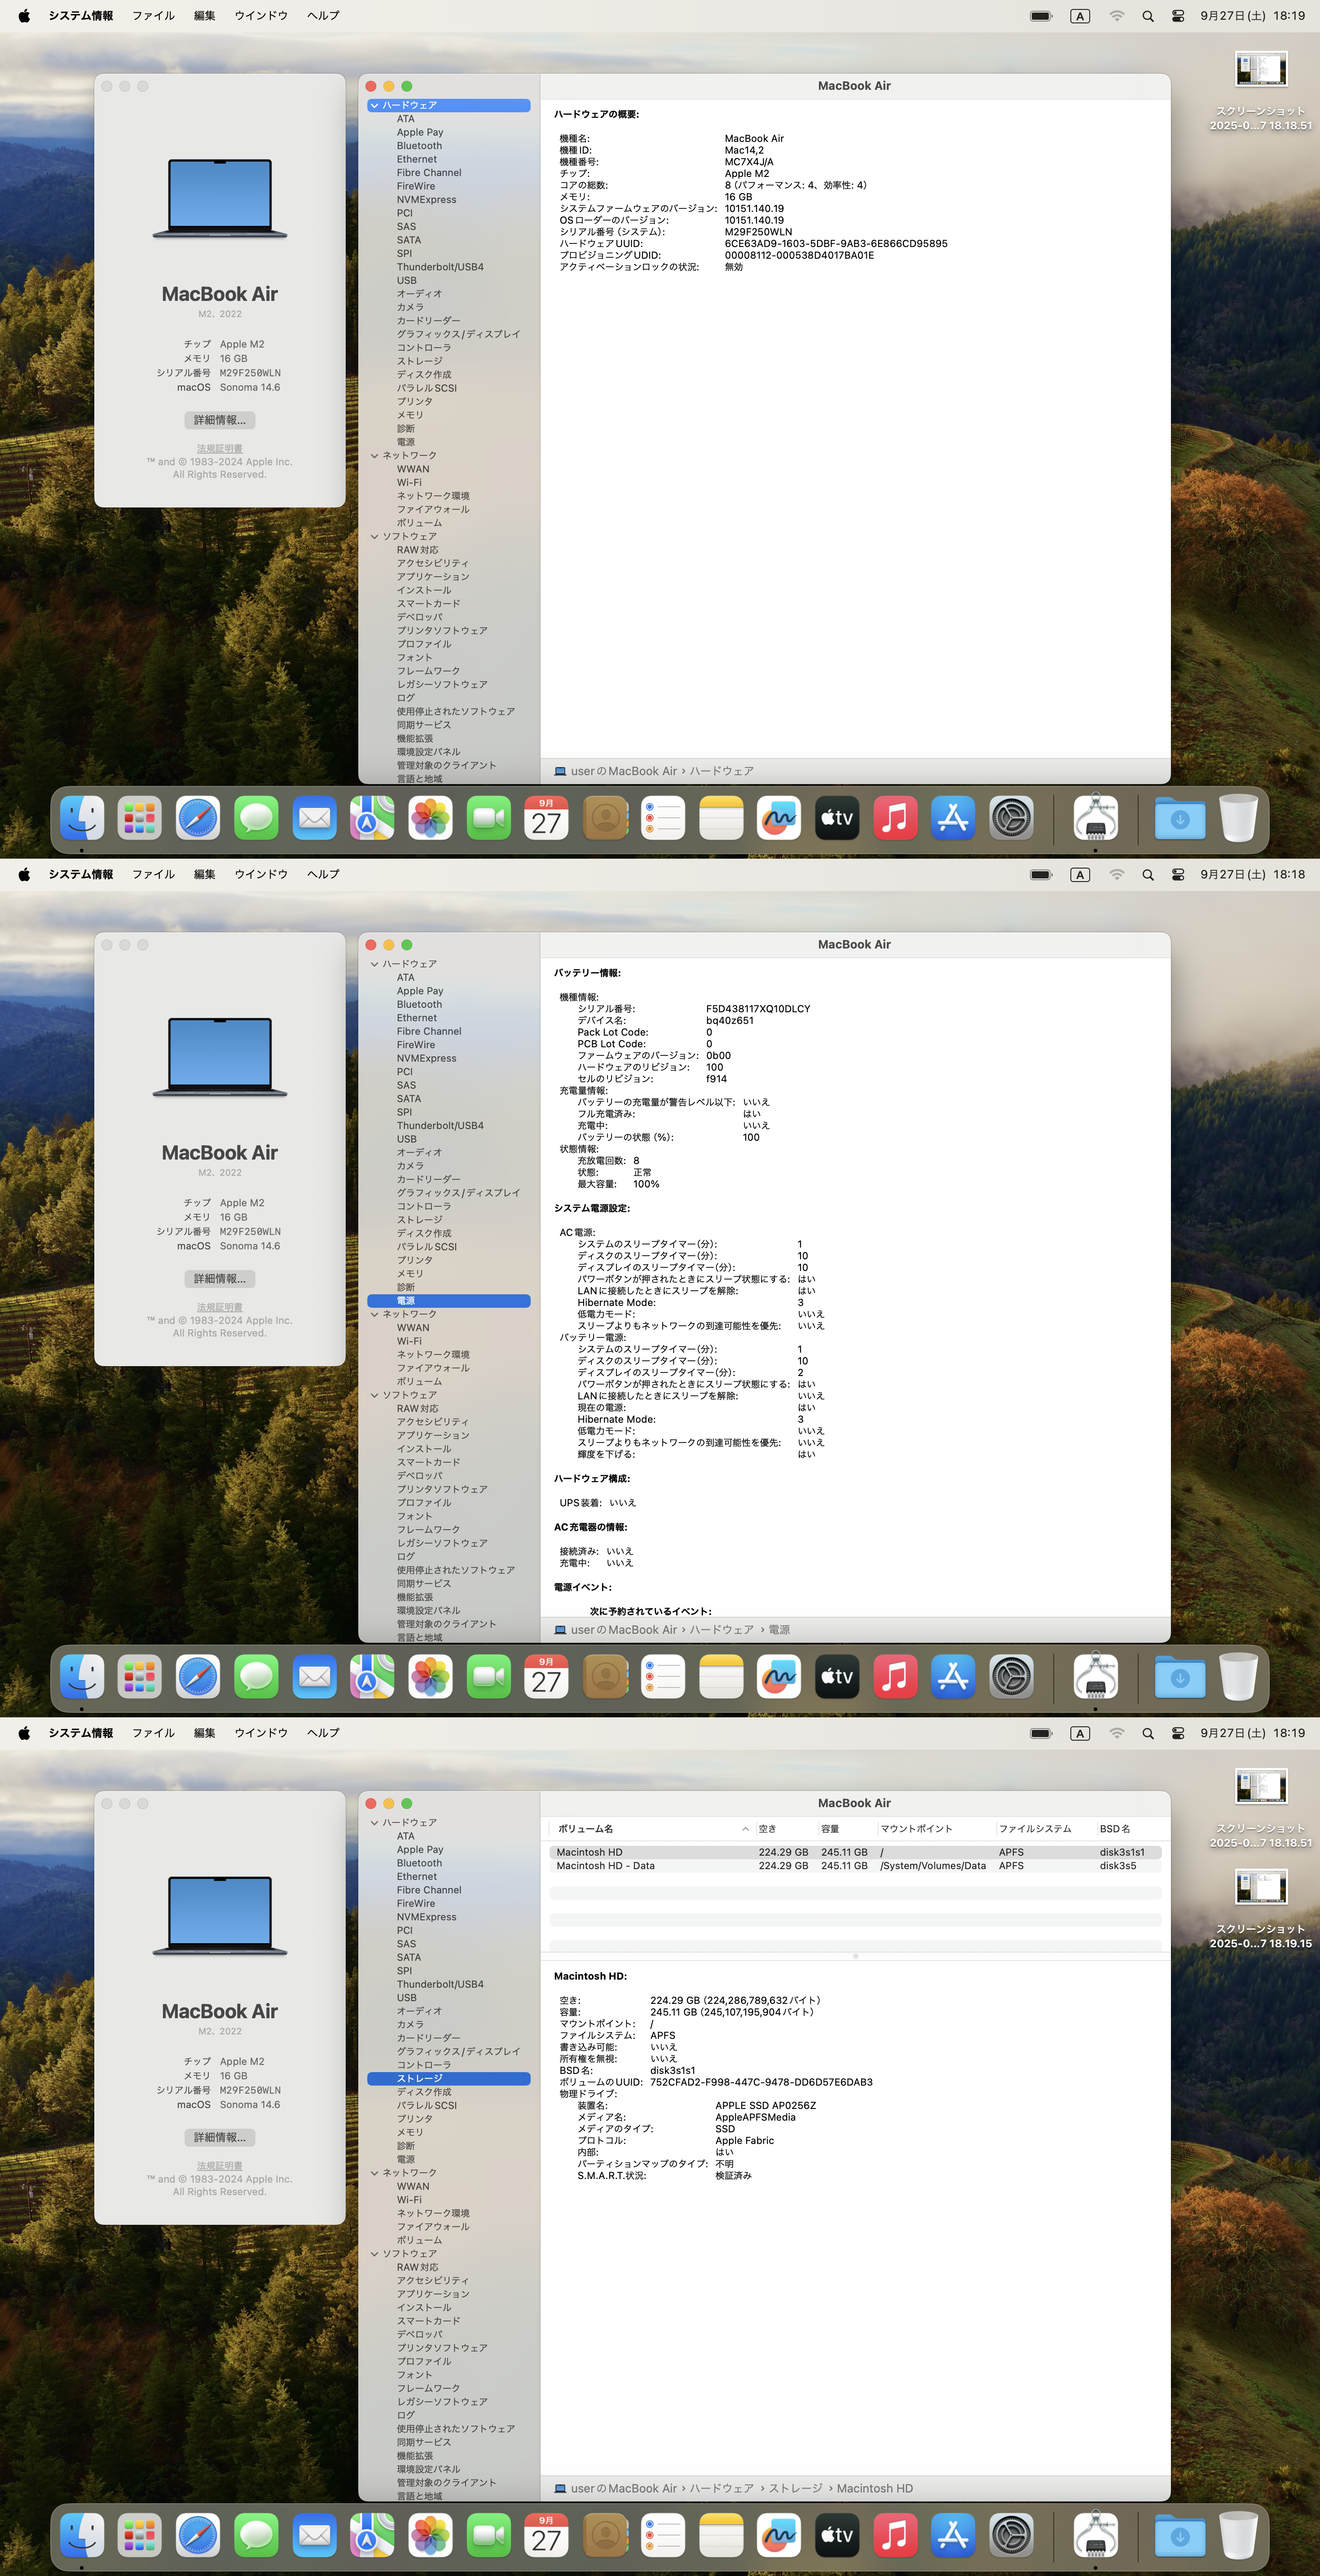Screen dimensions: 1320x2576
Task: Click the highlighted 電源 sidebar item
Action: click(x=406, y=1301)
